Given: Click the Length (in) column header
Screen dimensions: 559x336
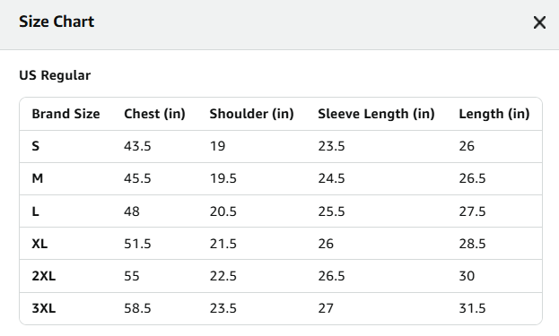Looking at the screenshot, I should coord(494,114).
